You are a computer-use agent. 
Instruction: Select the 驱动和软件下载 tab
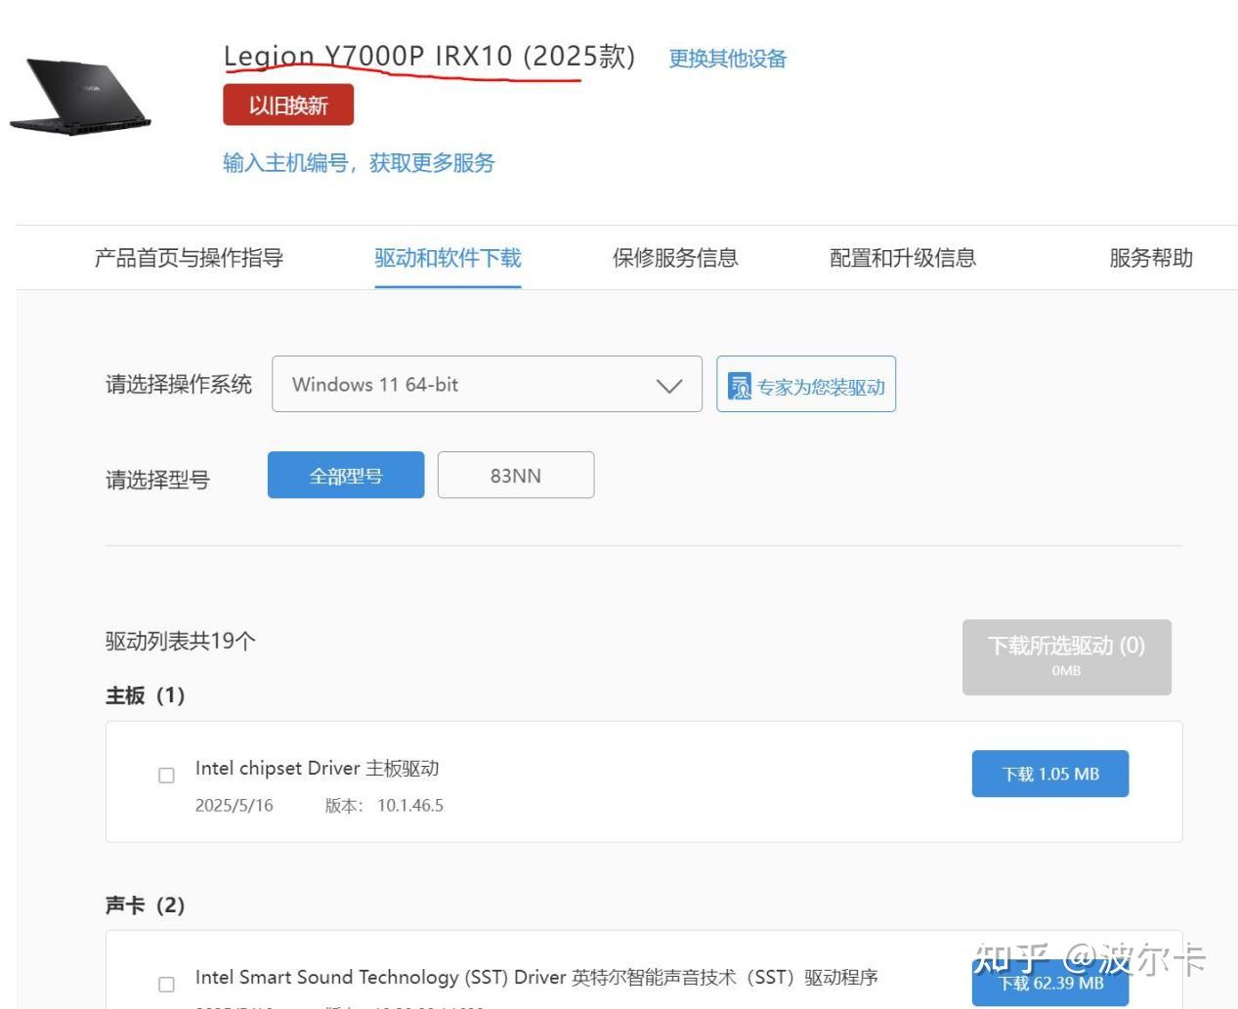448,258
